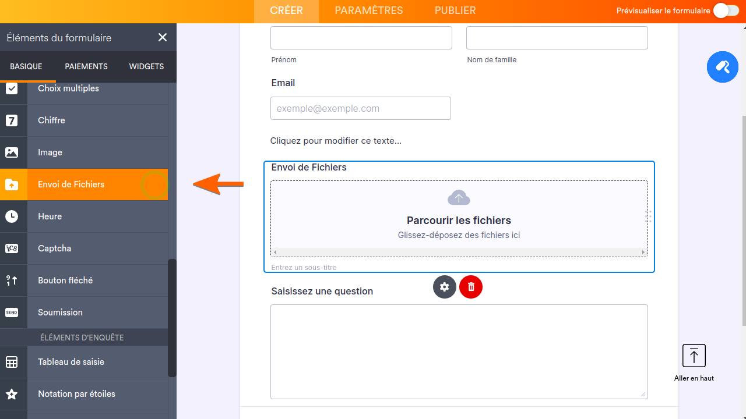Add the Chiffre element
The image size is (746, 419).
point(84,120)
